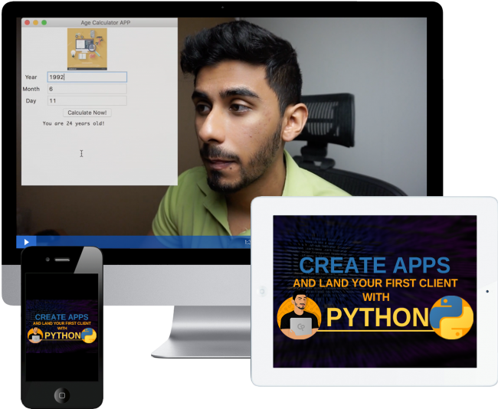
Task: Click the CREATE APPS heading on the tablet
Action: [375, 265]
